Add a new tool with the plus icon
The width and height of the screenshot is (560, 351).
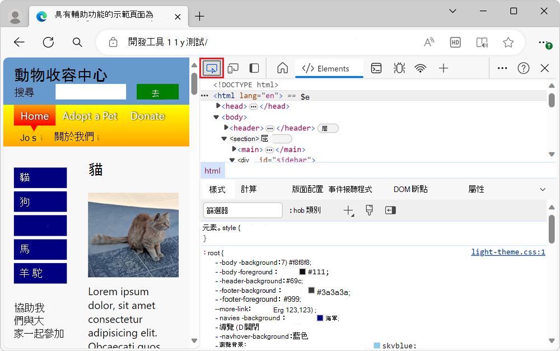click(x=443, y=68)
